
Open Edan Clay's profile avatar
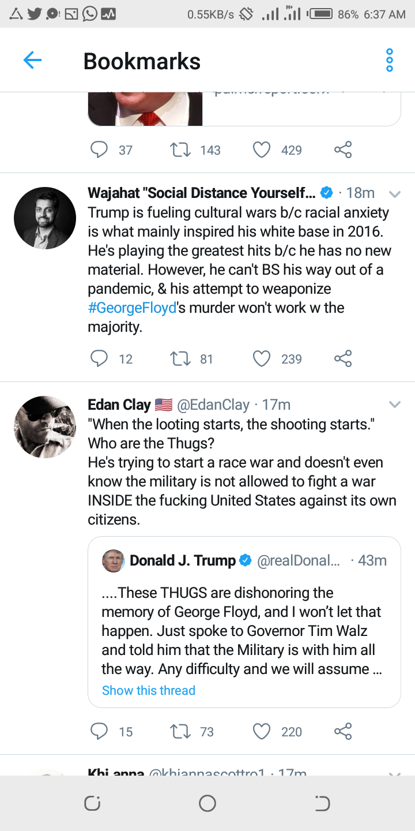click(x=45, y=427)
